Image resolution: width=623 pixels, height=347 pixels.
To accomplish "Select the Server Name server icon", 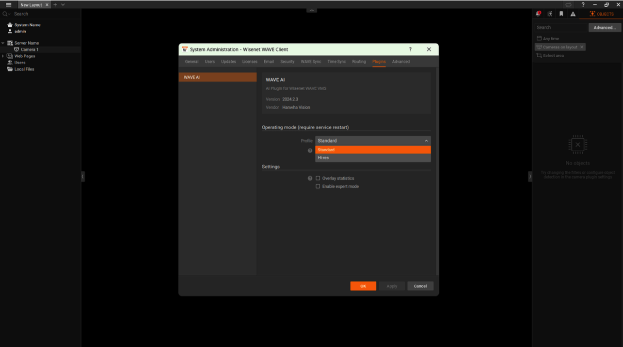I will (10, 43).
